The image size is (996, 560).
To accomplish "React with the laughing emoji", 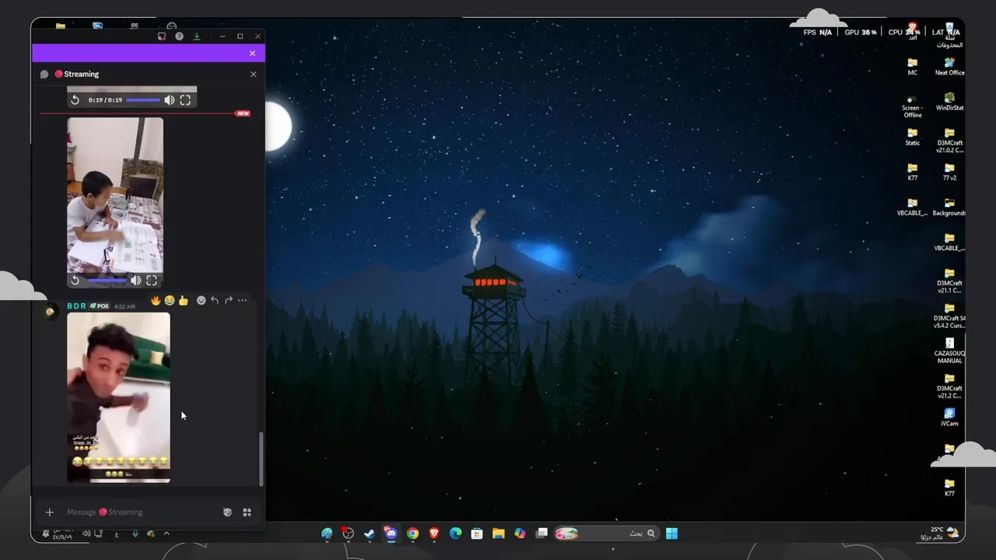I will tap(169, 300).
